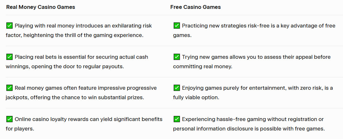Click green checkmark beside 'Placing real bets'
The width and height of the screenshot is (343, 139).
click(x=9, y=57)
